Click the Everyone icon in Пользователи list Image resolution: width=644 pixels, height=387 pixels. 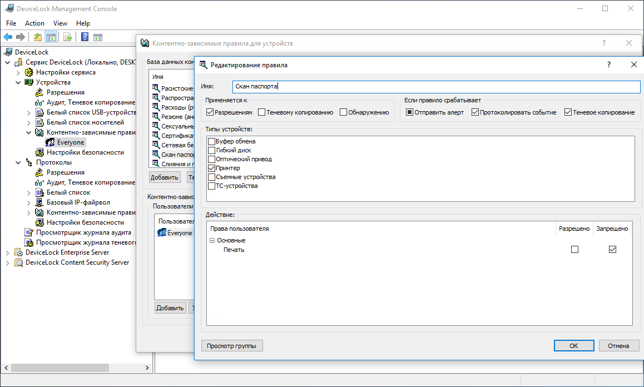tap(161, 232)
